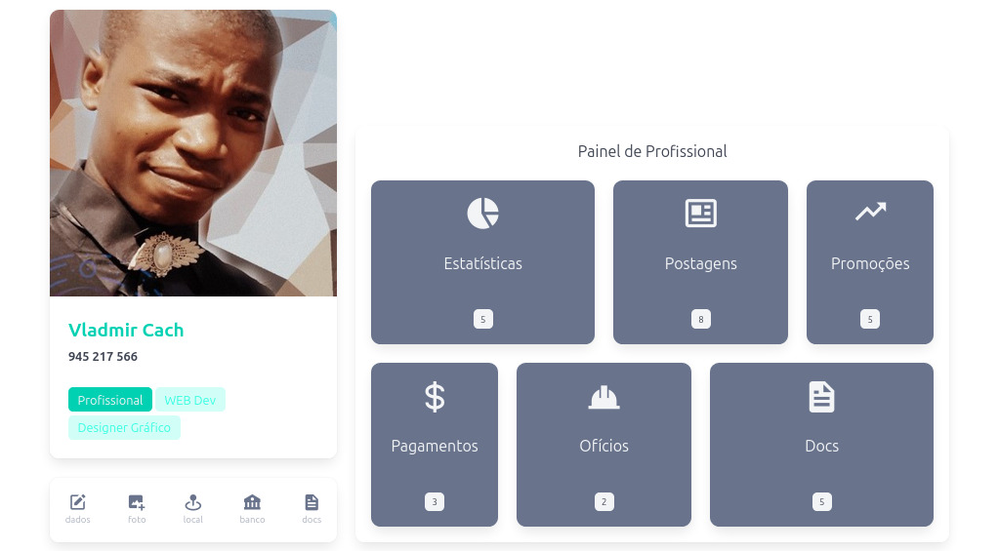
Task: Select the local map pin icon
Action: coord(193,502)
